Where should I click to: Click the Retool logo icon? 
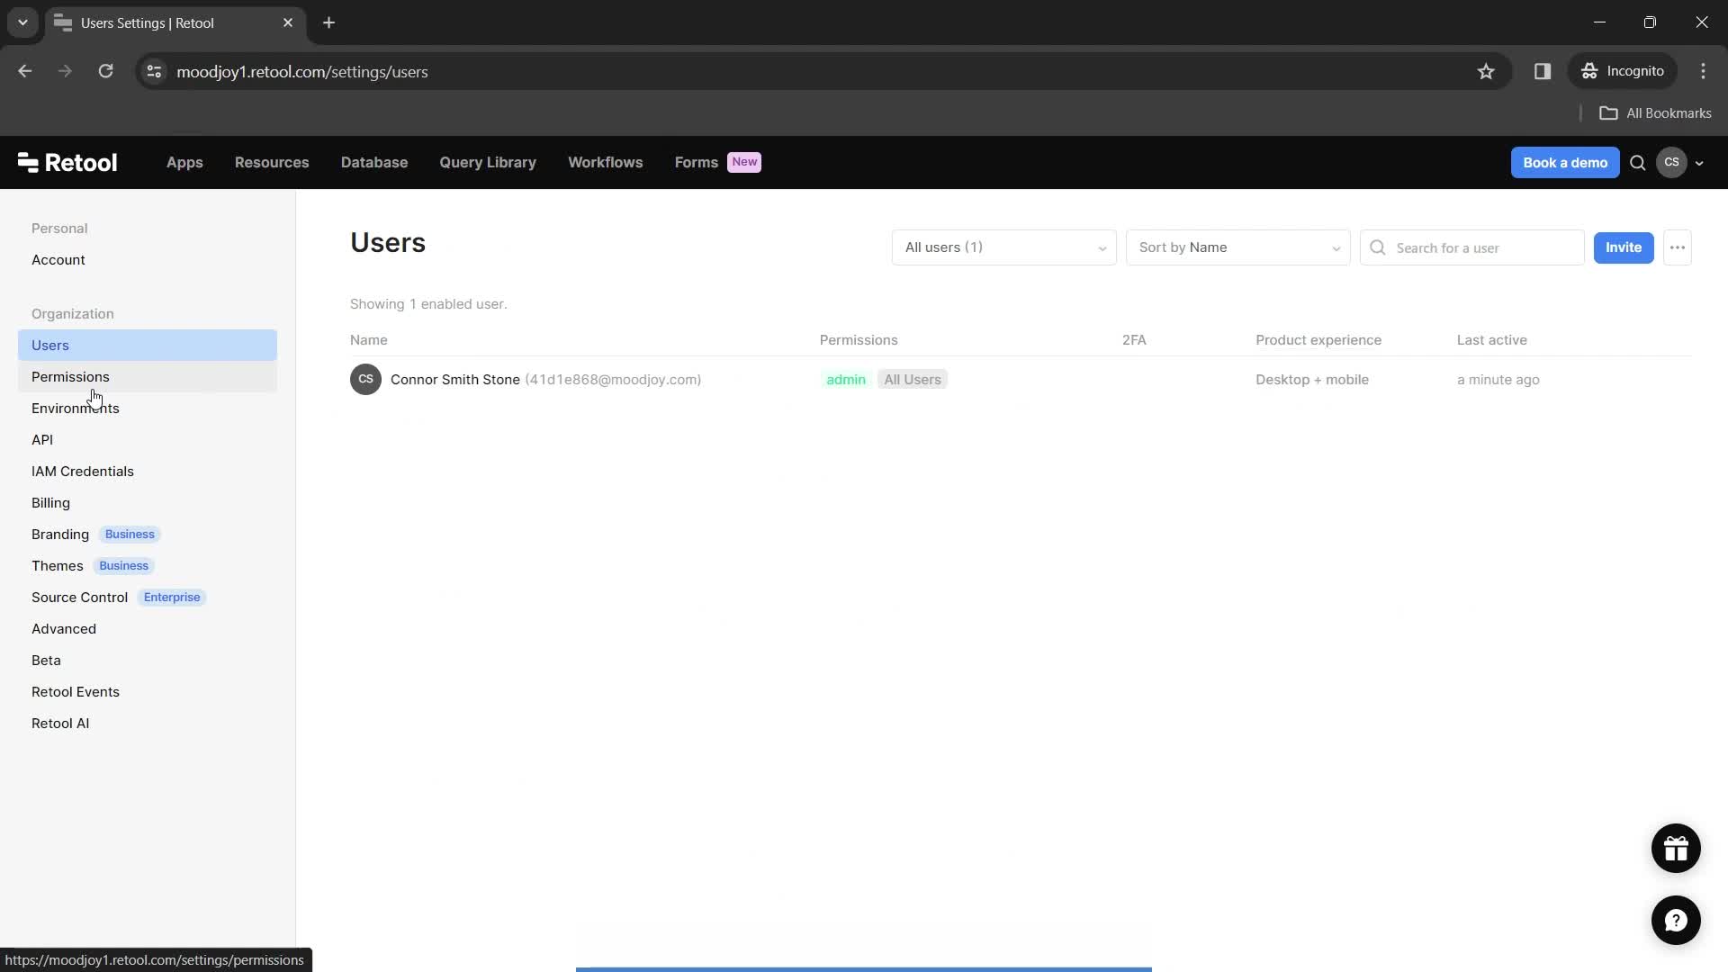(x=27, y=161)
